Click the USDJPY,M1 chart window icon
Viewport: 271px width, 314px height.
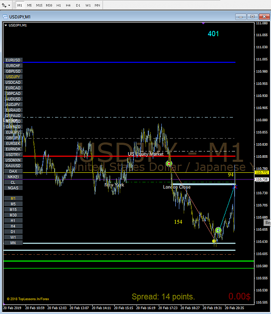[x=5, y=17]
